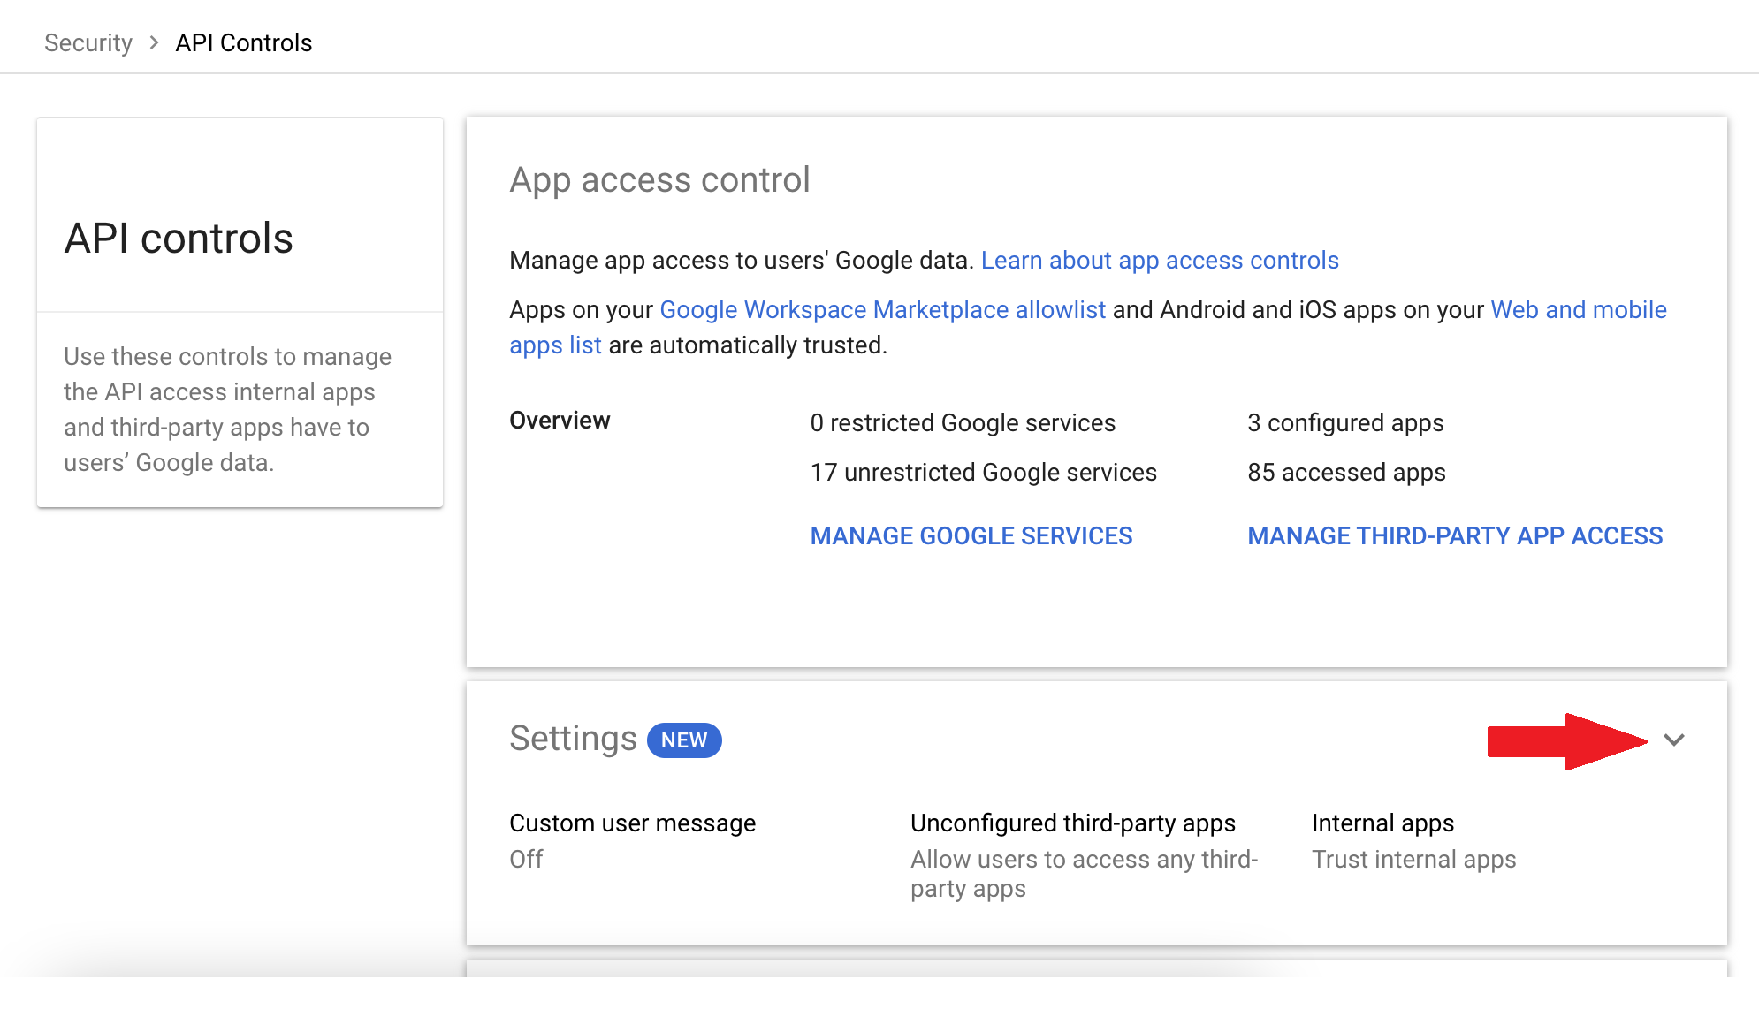This screenshot has height=1032, width=1759.
Task: Click API Controls breadcrumb item
Action: click(x=243, y=42)
